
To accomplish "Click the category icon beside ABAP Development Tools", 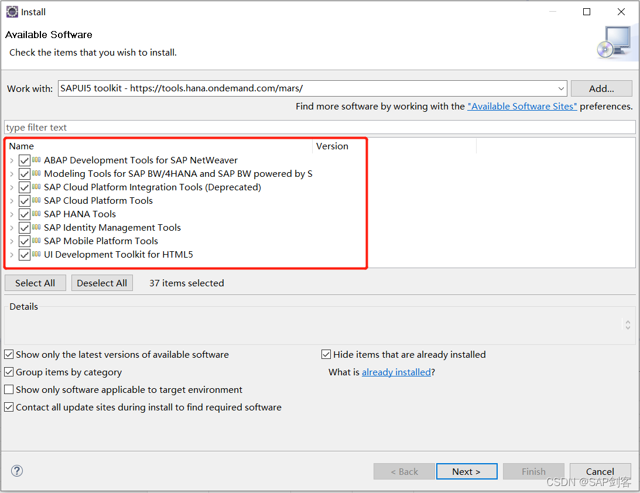I will click(x=36, y=160).
